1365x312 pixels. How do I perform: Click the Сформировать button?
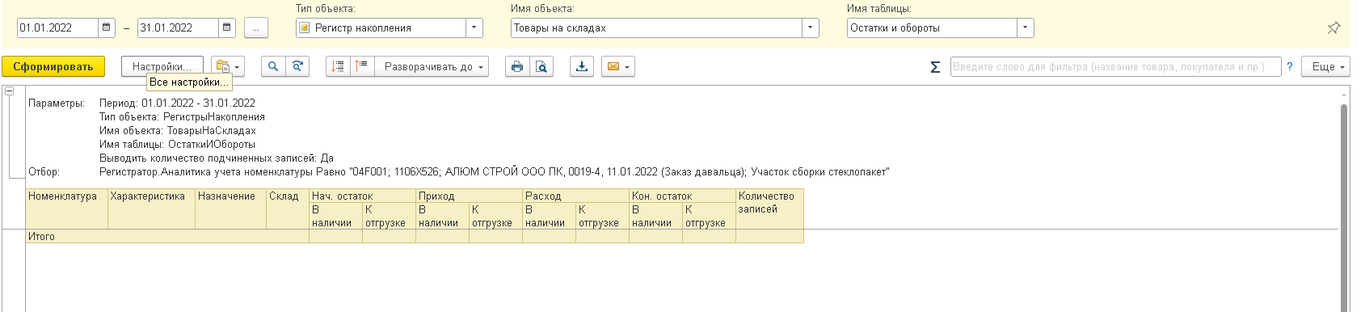53,66
